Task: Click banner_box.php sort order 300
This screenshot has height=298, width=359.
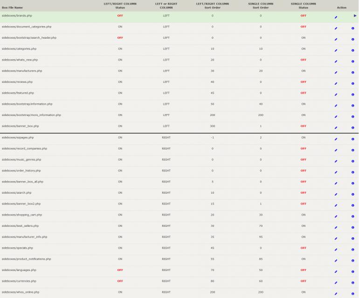Action: 213,126
